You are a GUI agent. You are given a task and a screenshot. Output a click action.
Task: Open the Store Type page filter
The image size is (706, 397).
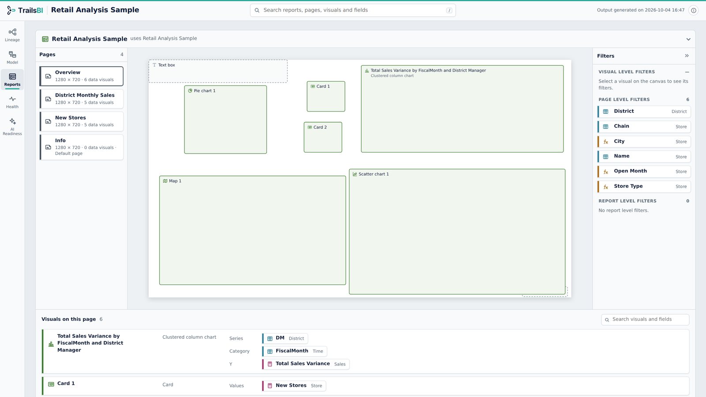(644, 187)
